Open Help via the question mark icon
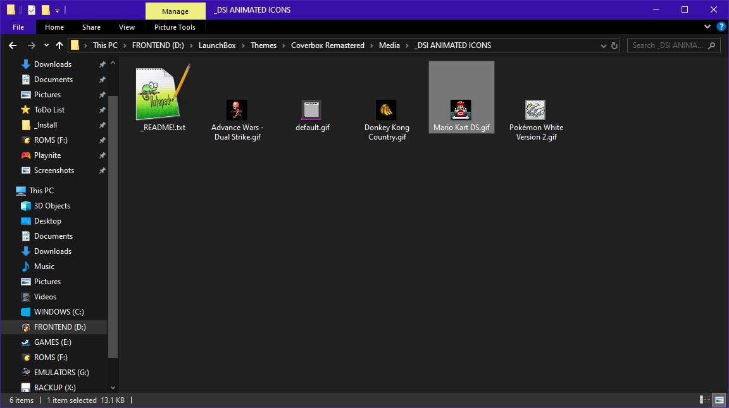Viewport: 729px width, 408px height. [x=721, y=27]
